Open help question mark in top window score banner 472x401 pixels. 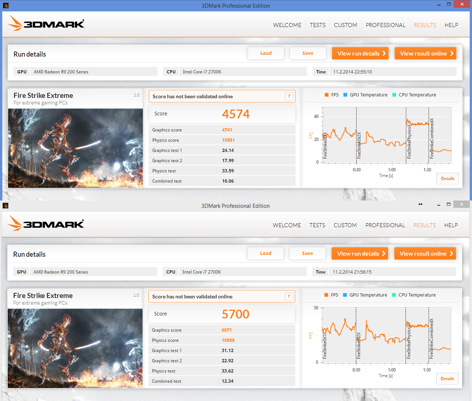pyautogui.click(x=289, y=96)
